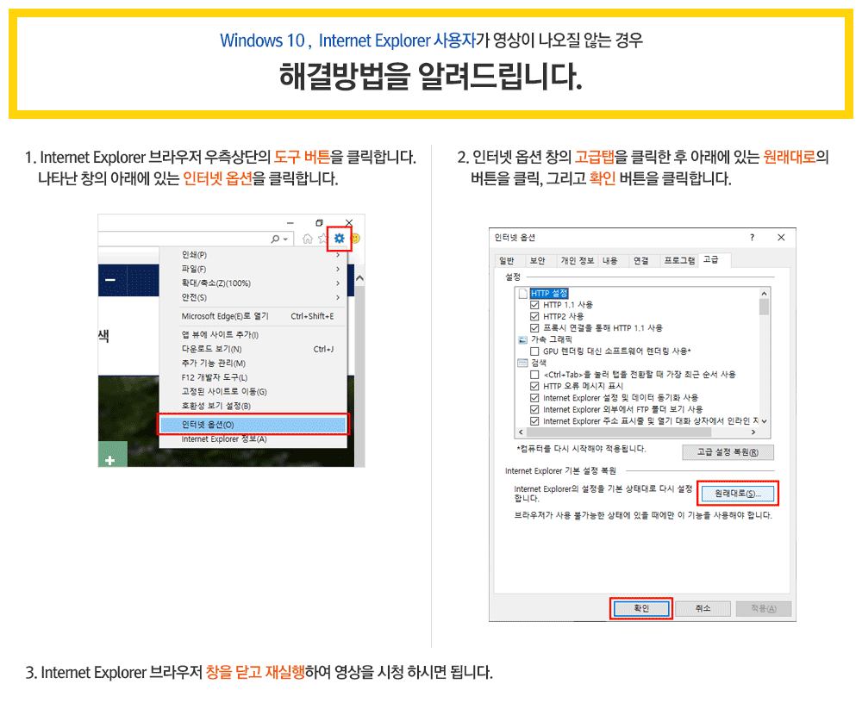The height and width of the screenshot is (715, 862).
Task: Click the 고급 설정 복원(R) button
Action: pyautogui.click(x=728, y=452)
